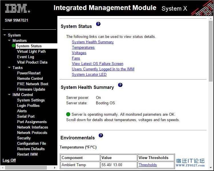Open Network Protocols page
214x171 pixels.
pyautogui.click(x=32, y=133)
